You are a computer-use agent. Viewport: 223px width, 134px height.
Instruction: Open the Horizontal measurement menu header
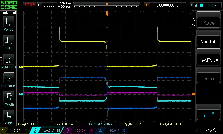coord(8,13)
